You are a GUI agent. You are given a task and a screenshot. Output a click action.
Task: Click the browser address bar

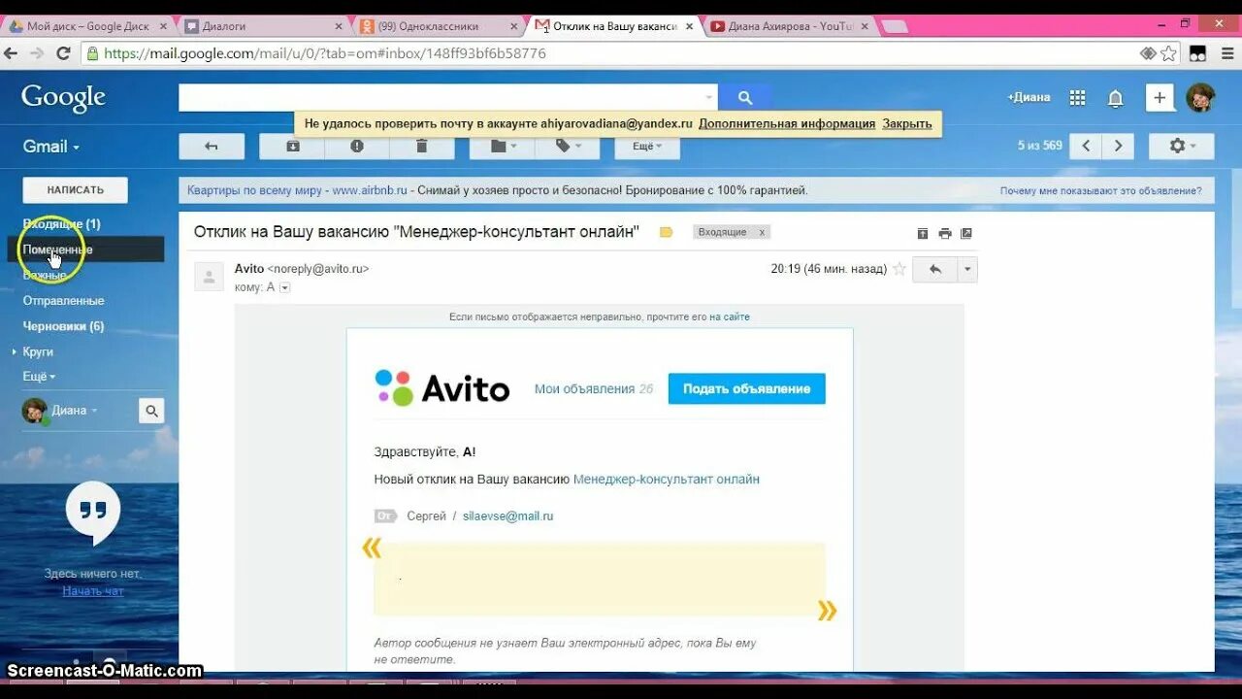(621, 53)
